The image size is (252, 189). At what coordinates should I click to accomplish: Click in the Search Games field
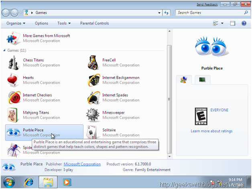click(209, 12)
